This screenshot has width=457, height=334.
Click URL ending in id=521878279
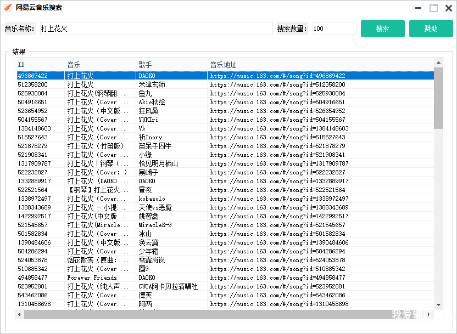[x=277, y=146]
